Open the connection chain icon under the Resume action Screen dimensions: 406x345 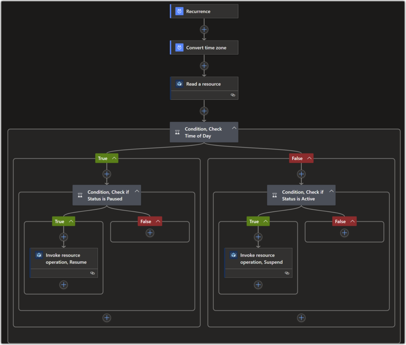pyautogui.click(x=92, y=273)
